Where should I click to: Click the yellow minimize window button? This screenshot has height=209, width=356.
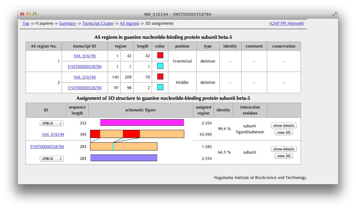28,14
